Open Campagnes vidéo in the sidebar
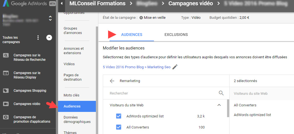The image size is (294, 134). pos(27,104)
